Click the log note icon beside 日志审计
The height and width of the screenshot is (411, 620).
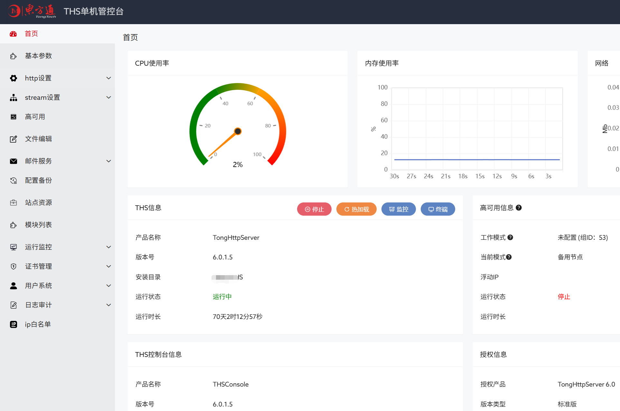point(13,305)
